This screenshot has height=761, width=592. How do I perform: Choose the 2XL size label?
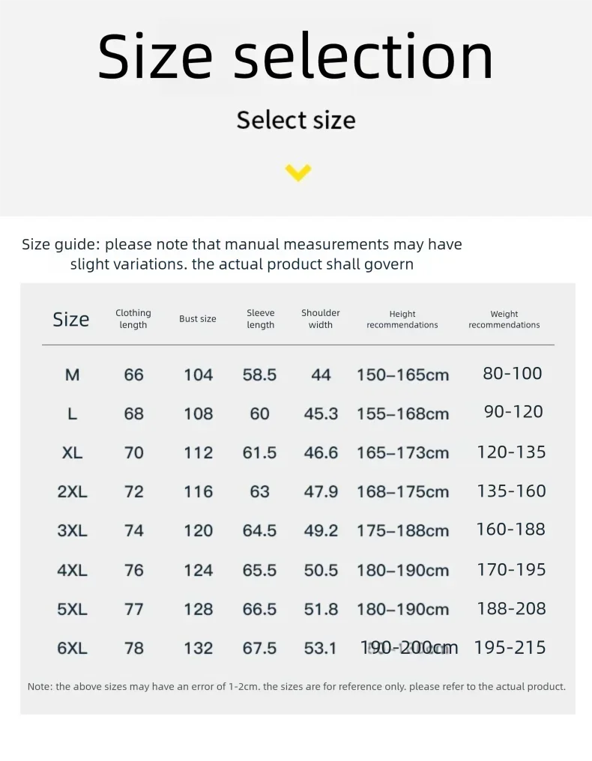click(x=72, y=491)
